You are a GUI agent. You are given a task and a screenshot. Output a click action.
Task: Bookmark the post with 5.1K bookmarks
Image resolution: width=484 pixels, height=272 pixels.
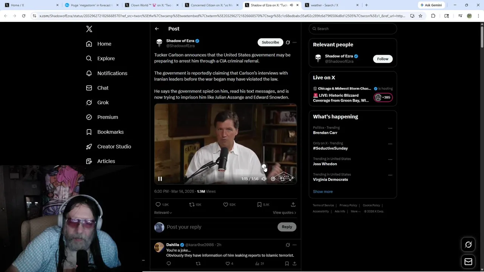(263, 204)
